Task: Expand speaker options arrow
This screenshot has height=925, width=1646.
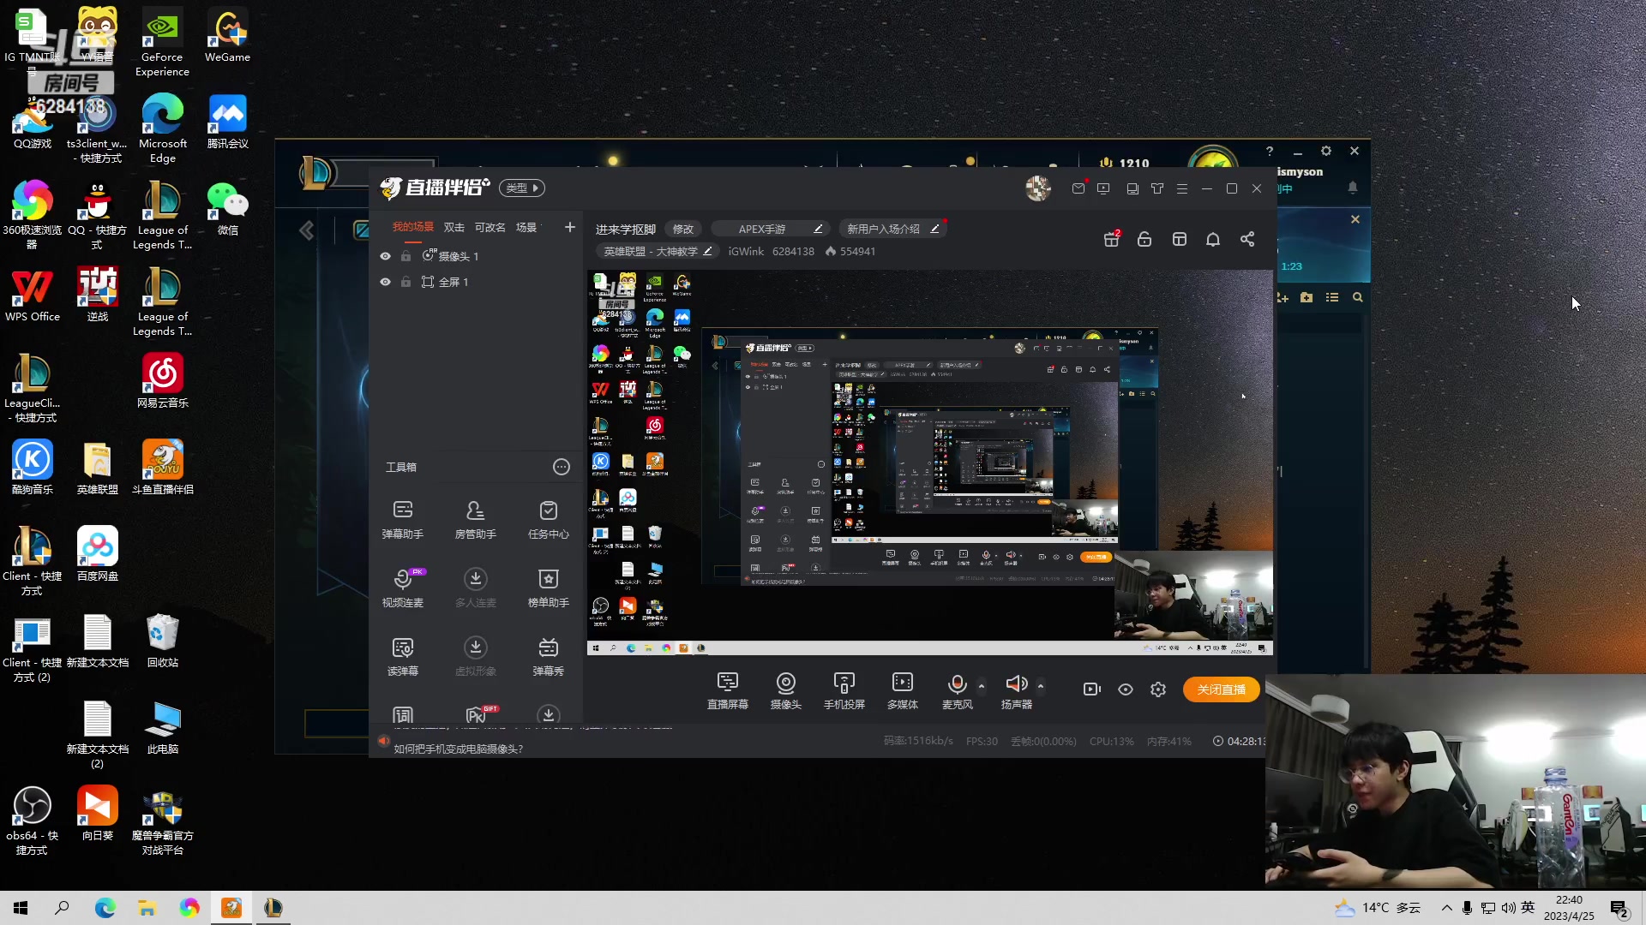Action: 1041,686
